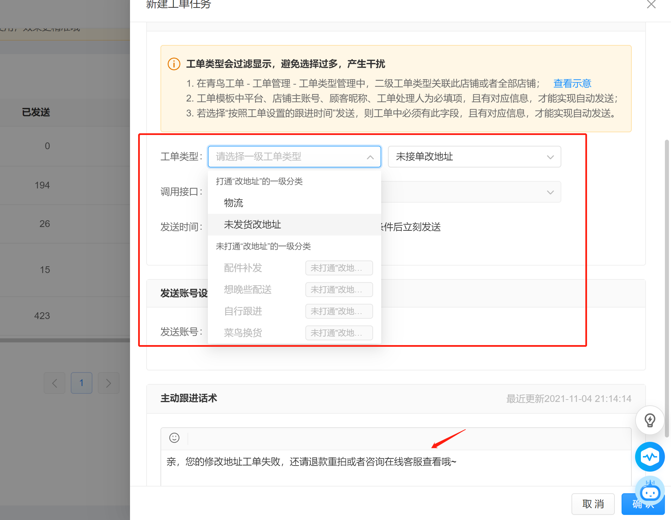Open the blue hexagon monitor icon
This screenshot has width=671, height=520.
coord(650,457)
